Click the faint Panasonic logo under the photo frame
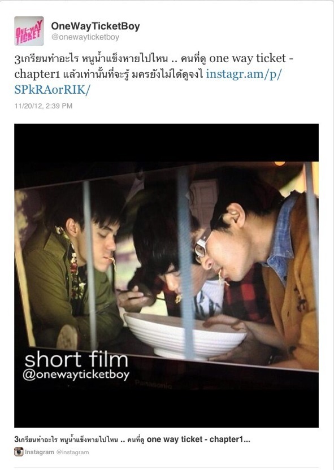 (x=153, y=384)
